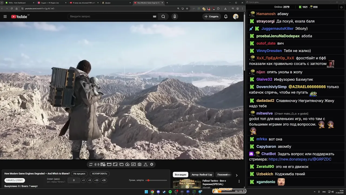
Task: Open more options for Fallout Tactics video
Action: 239,181
